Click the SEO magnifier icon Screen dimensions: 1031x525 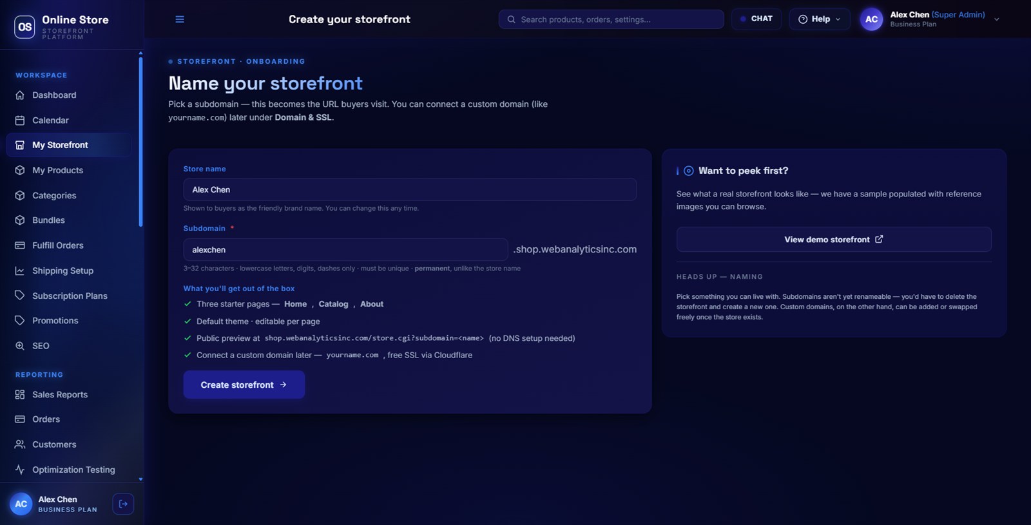click(x=20, y=346)
